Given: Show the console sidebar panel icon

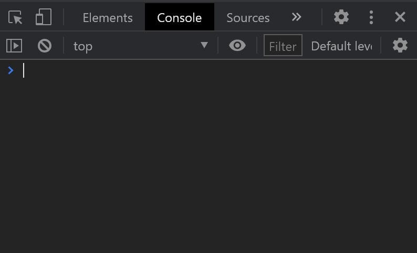Looking at the screenshot, I should click(14, 46).
